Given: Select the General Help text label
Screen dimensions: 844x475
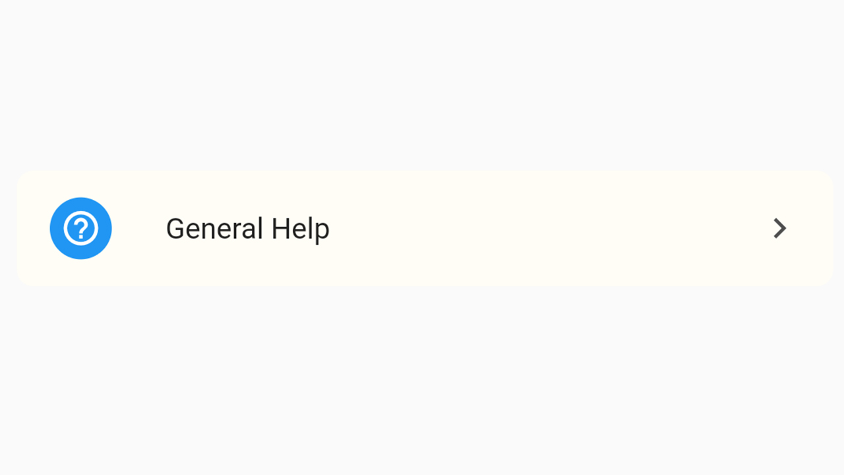Looking at the screenshot, I should tap(247, 229).
